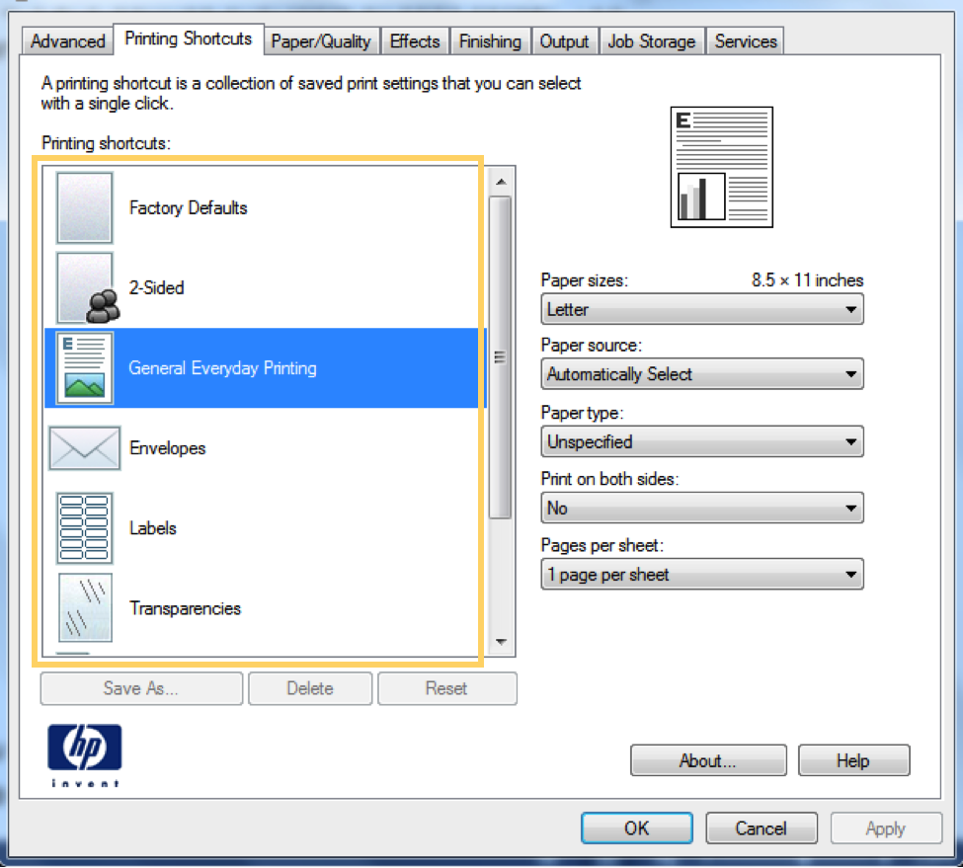963x868 pixels.
Task: Click the About button
Action: pyautogui.click(x=708, y=760)
